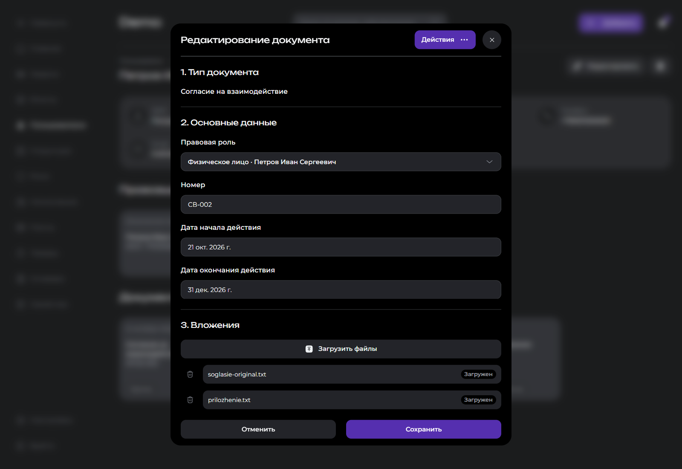
Task: Delete the soglasie-original.txt attachment via trash icon
Action: point(190,374)
